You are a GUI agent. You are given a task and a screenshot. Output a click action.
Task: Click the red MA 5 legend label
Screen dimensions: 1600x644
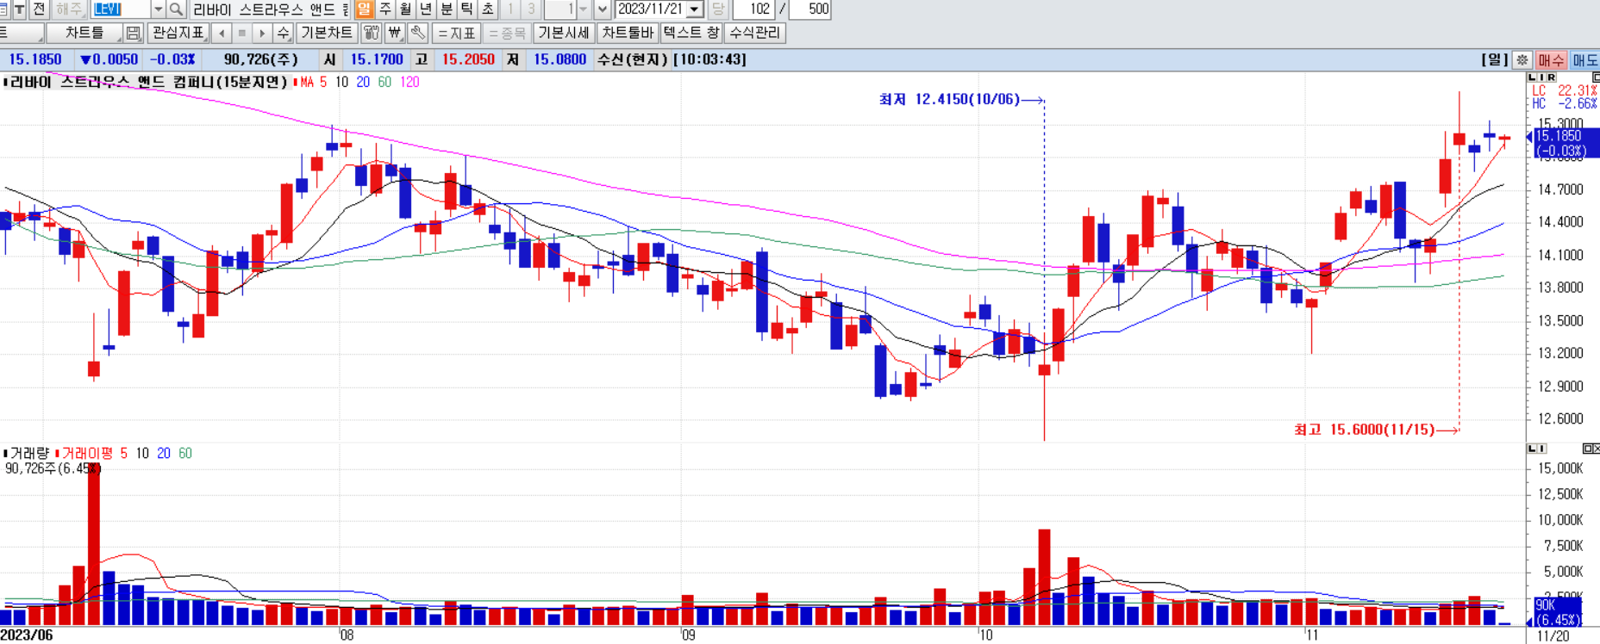[310, 82]
